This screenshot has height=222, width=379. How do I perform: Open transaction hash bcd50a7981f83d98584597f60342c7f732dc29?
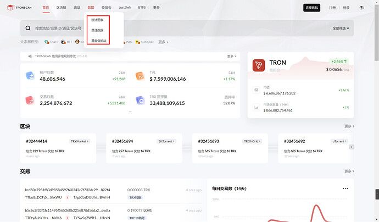68,190
